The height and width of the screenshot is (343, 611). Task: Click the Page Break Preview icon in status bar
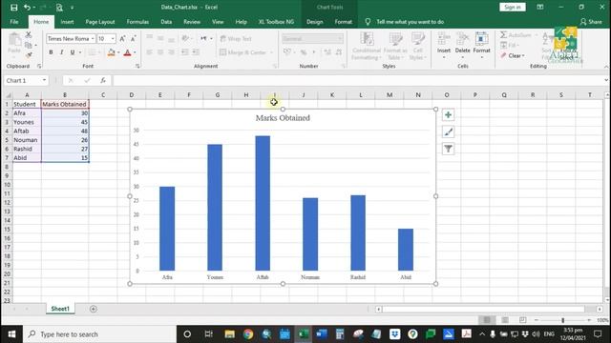point(523,320)
